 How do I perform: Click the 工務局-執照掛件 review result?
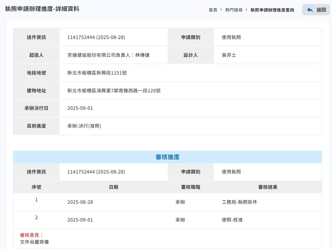coord(239,202)
